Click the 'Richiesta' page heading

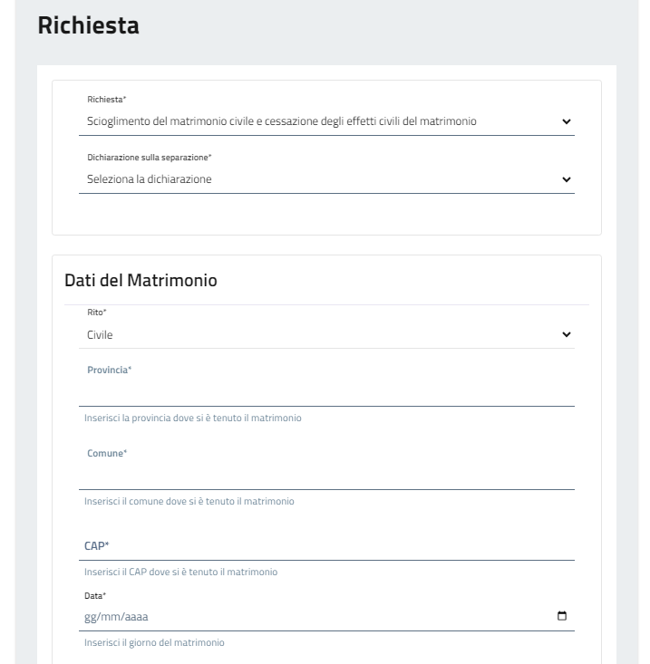pyautogui.click(x=88, y=26)
